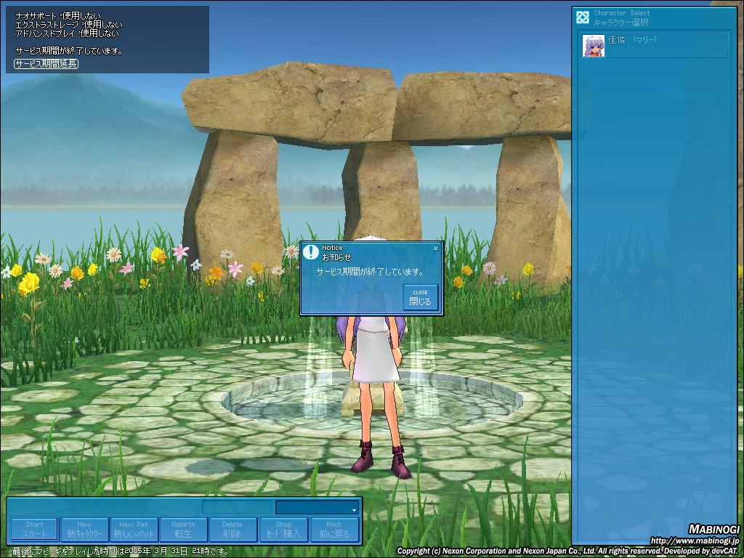
Task: Click the text ナオサポート :使用しない
Action: click(x=58, y=16)
